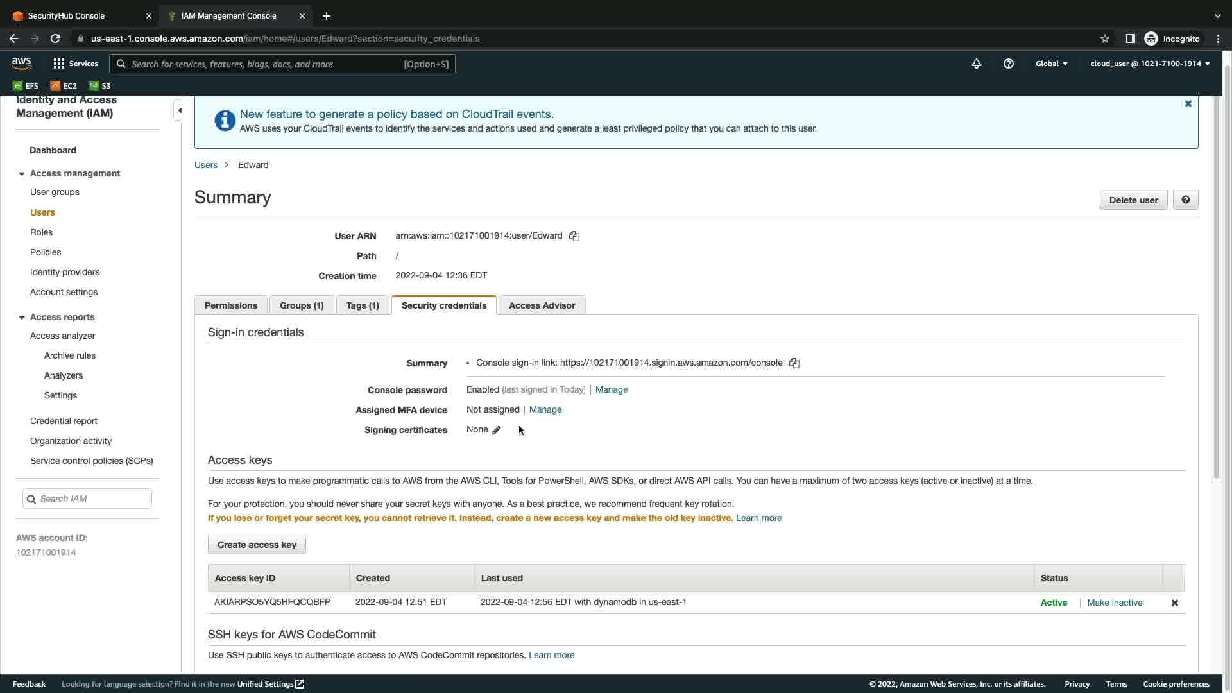Click the Search IAM input field
This screenshot has height=693, width=1232.
[93, 499]
